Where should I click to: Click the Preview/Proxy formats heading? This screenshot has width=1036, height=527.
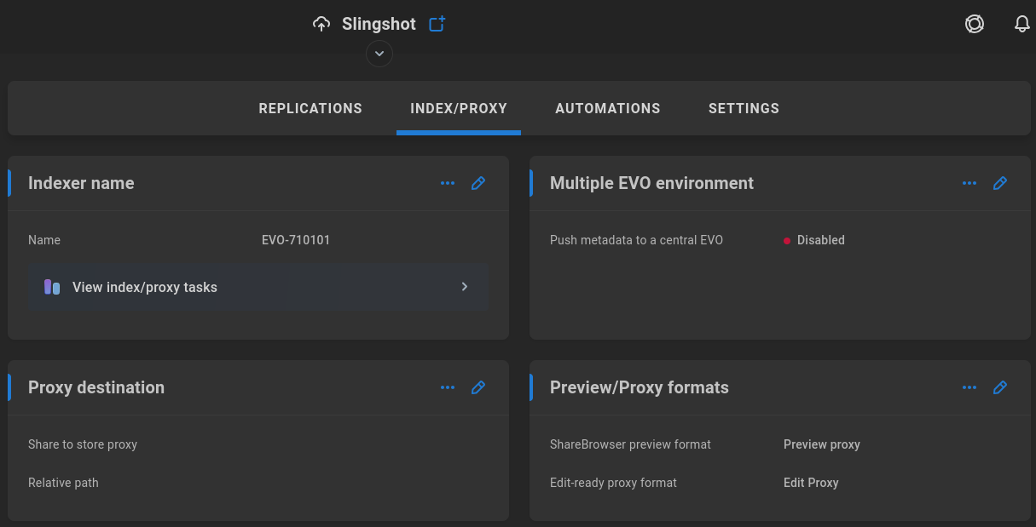pyautogui.click(x=640, y=387)
